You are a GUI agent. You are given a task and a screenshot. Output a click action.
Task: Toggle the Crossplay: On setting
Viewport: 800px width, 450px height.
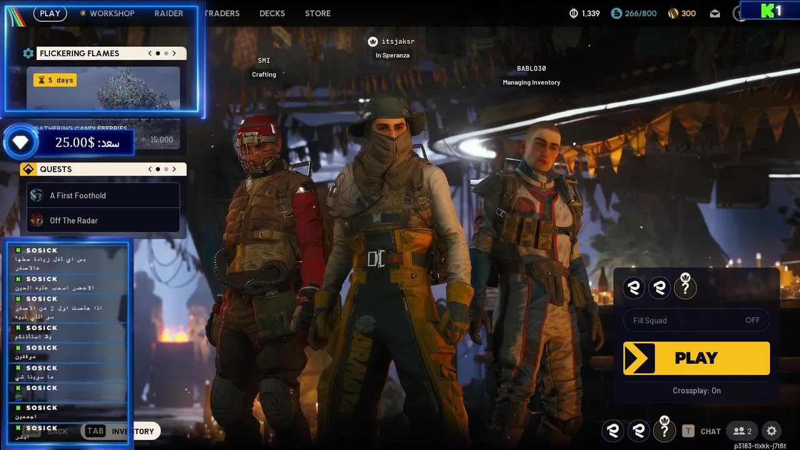click(x=696, y=391)
